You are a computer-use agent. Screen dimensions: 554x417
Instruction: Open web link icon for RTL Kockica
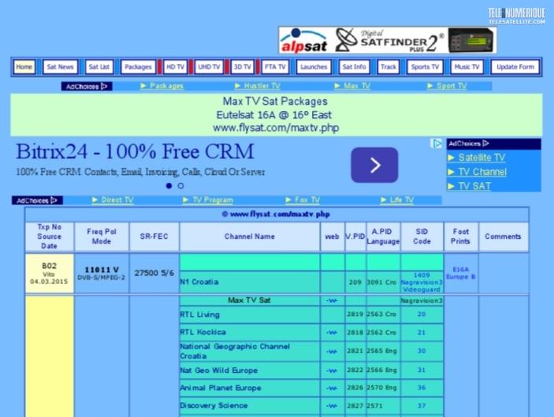pyautogui.click(x=332, y=333)
